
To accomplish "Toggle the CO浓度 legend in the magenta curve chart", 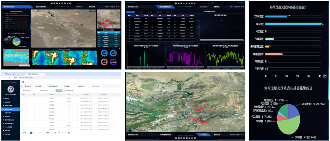I will (184, 48).
